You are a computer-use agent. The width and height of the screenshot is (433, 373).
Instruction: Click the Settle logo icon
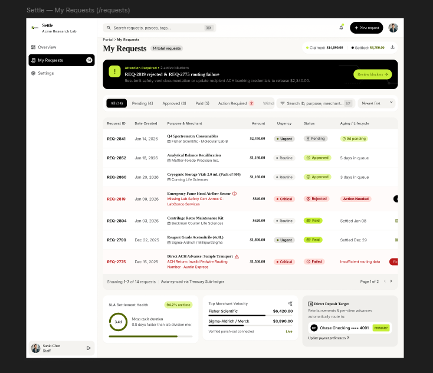pos(35,28)
